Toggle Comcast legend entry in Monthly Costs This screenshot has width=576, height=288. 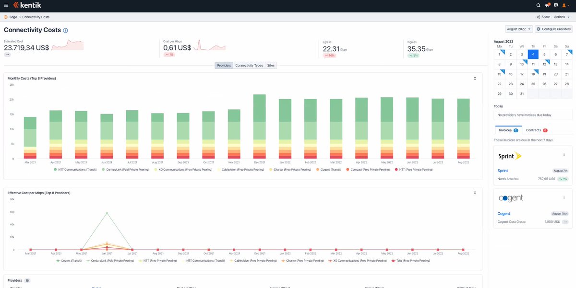click(x=369, y=170)
